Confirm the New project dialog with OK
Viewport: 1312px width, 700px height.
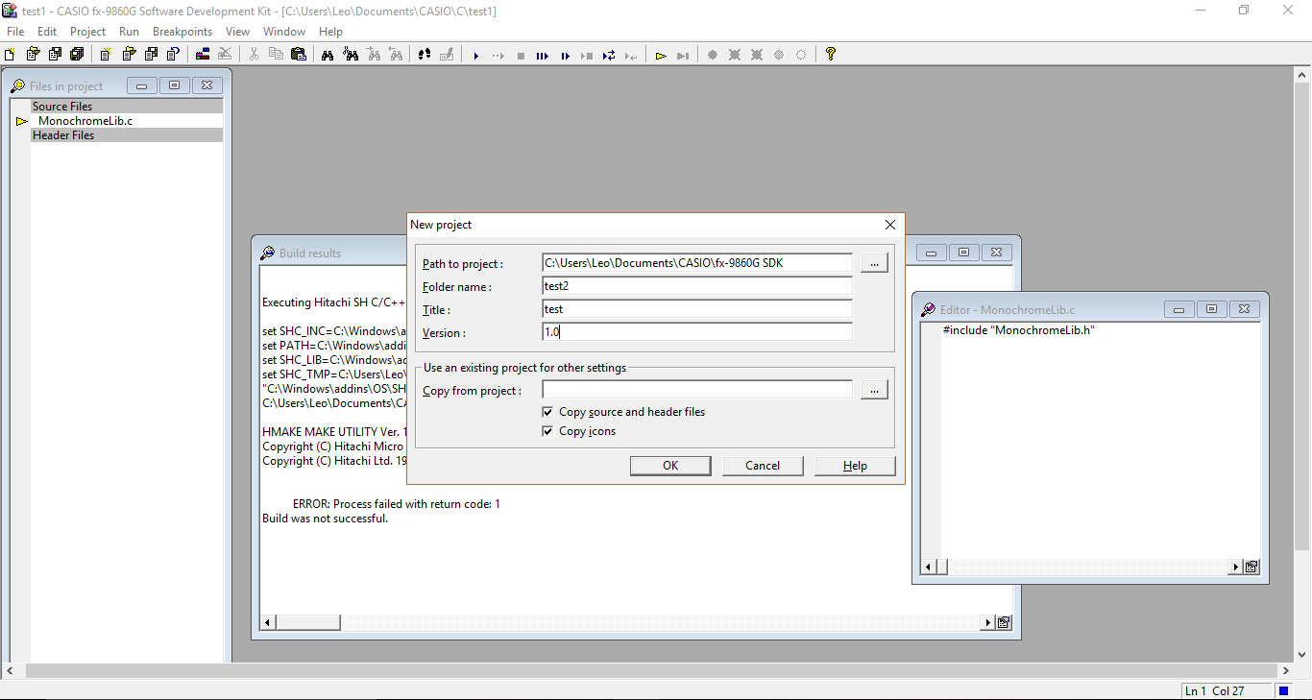point(670,466)
